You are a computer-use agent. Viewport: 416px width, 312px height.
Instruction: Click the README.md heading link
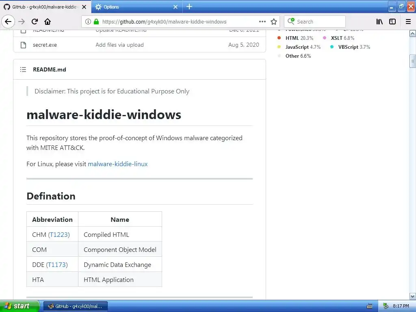pyautogui.click(x=50, y=69)
